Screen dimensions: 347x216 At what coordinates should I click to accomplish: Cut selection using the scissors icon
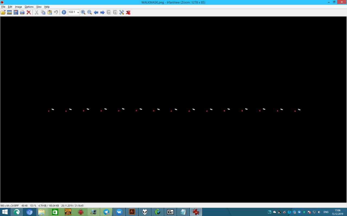coord(37,12)
